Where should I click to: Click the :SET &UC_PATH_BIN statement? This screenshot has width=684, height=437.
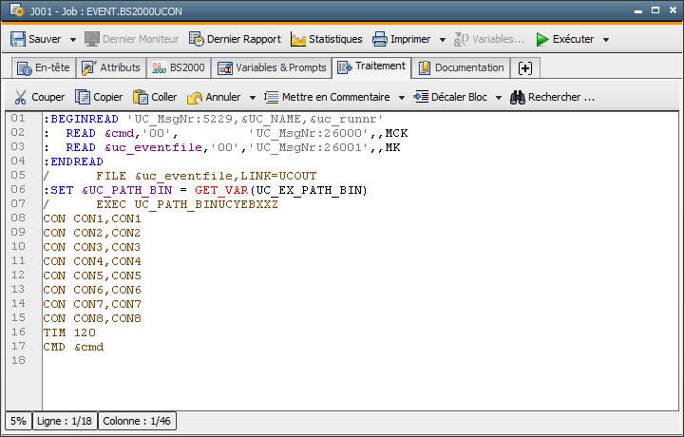click(205, 191)
